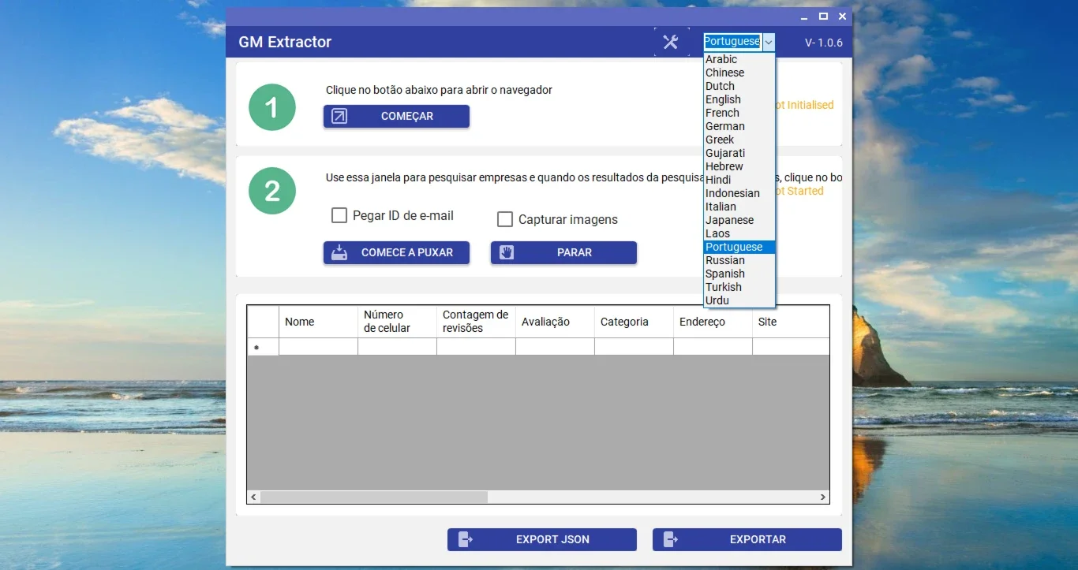This screenshot has height=570, width=1078.
Task: Click the green step 2 circle
Action: point(272,191)
